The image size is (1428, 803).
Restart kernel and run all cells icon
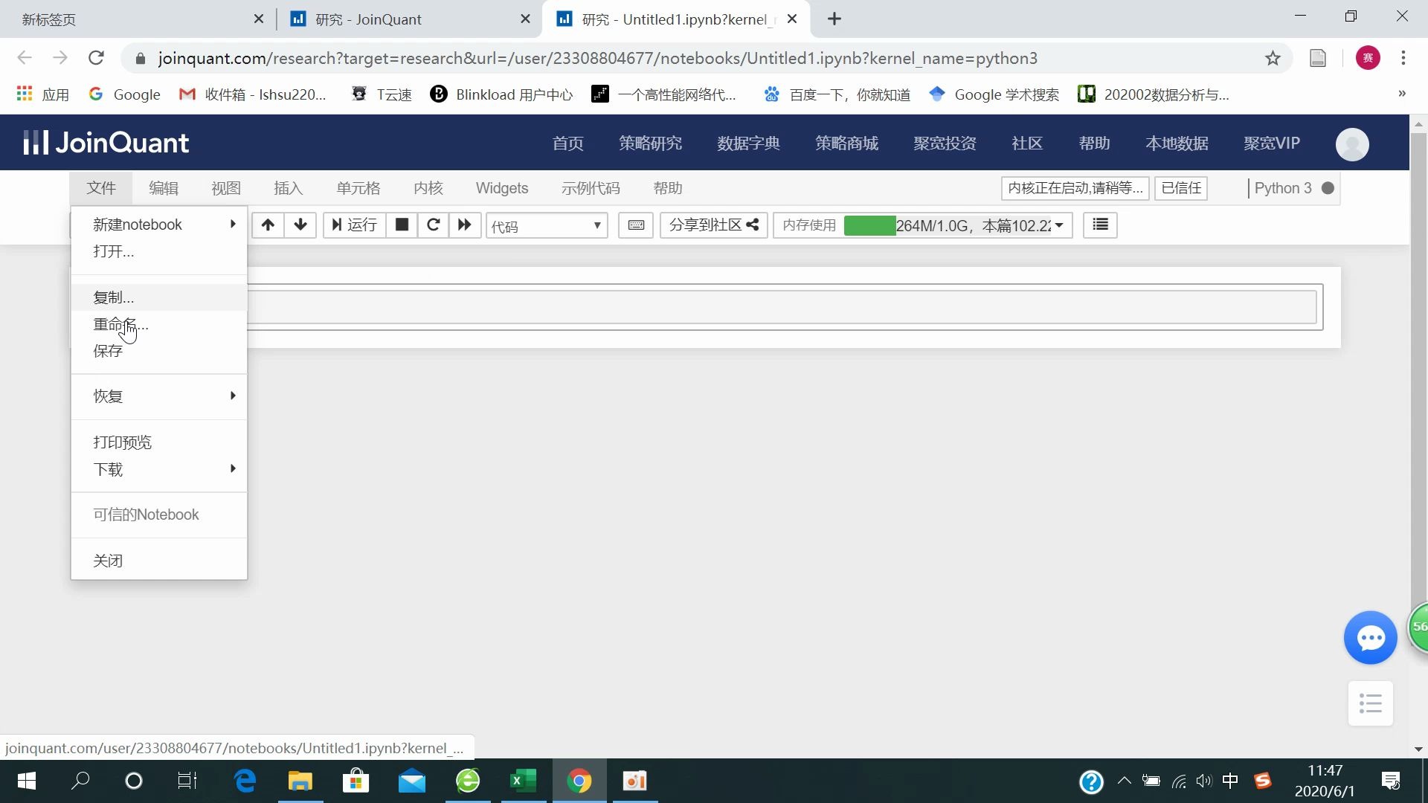coord(465,225)
